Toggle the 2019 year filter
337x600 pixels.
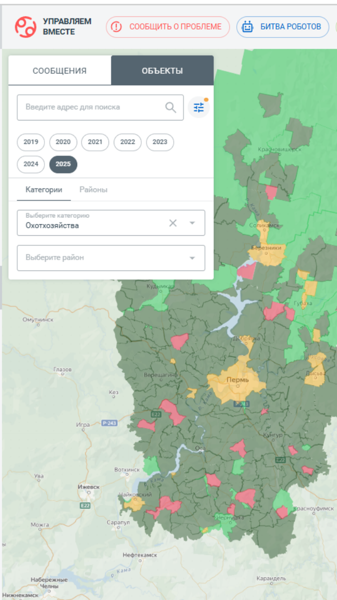(31, 142)
